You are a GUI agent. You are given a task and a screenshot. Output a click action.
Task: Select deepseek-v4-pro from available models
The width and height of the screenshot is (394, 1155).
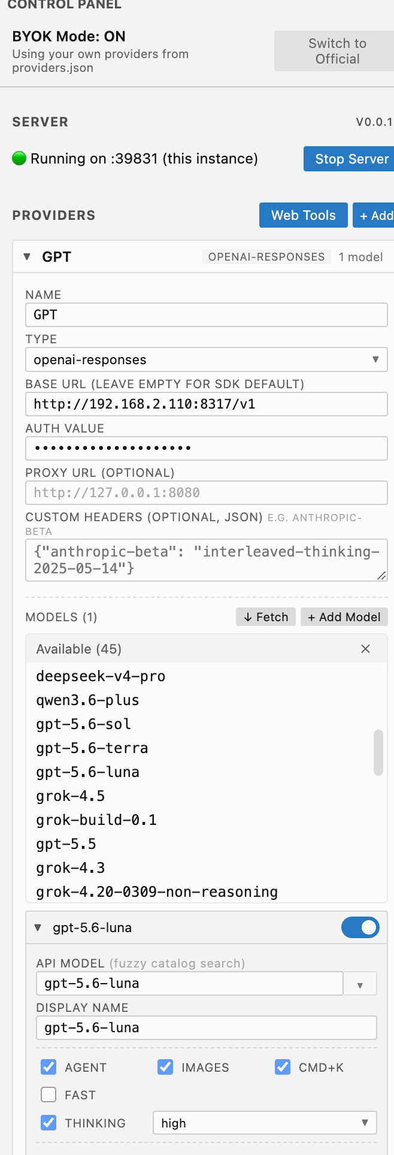click(207, 676)
